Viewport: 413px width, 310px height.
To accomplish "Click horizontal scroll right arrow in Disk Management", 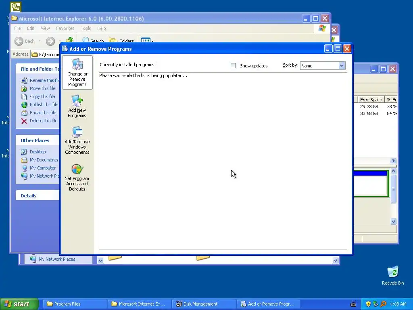I will pyautogui.click(x=393, y=161).
